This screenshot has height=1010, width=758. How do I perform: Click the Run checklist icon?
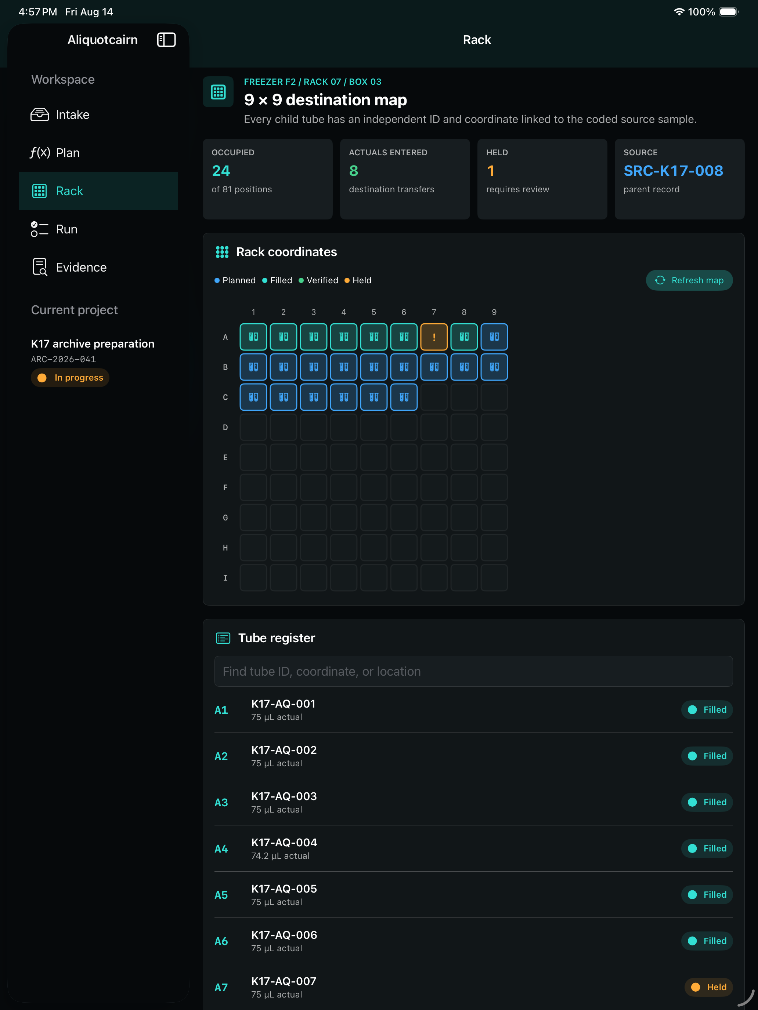(x=40, y=229)
